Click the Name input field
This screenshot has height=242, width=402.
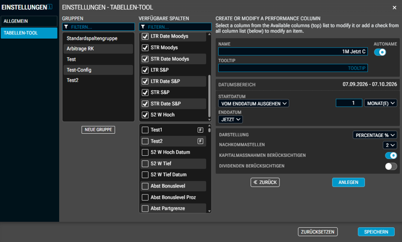tap(293, 51)
